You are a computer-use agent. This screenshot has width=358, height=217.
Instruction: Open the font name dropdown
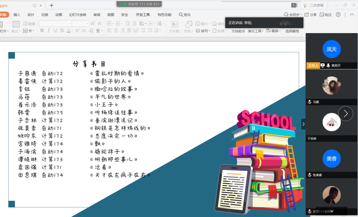70,24
